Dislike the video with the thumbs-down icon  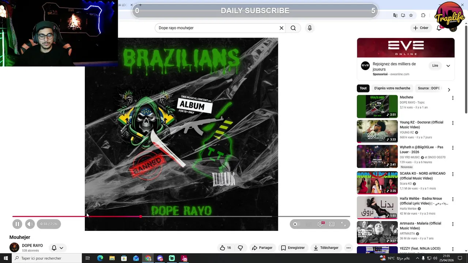[240, 248]
